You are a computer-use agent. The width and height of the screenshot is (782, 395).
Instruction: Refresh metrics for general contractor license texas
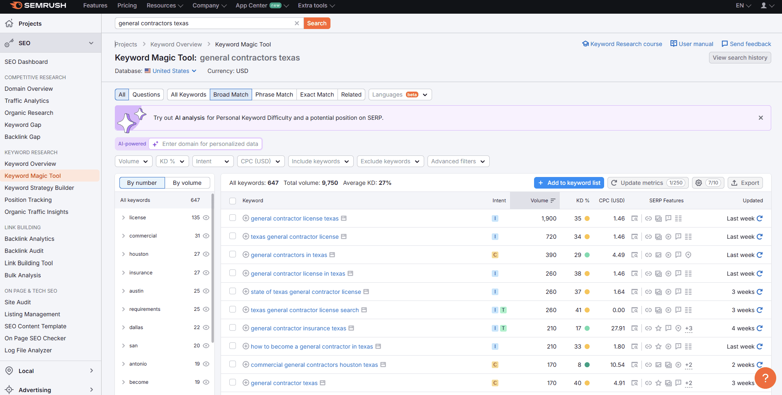pos(760,218)
